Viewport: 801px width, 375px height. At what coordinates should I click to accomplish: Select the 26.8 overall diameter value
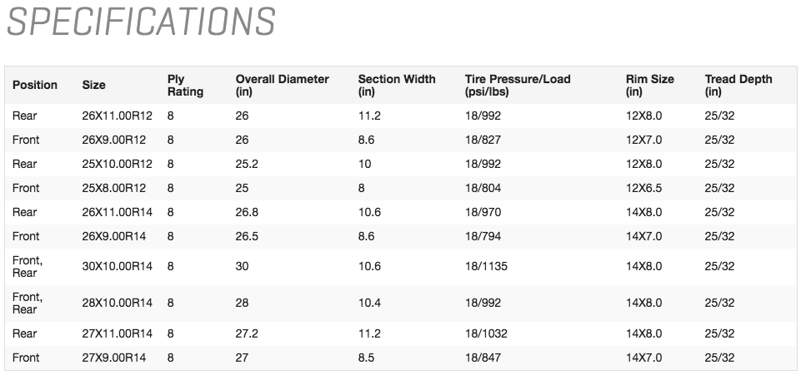point(247,212)
